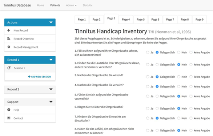Switch to Page 4 tab
This screenshot has height=136, width=213.
point(126,20)
